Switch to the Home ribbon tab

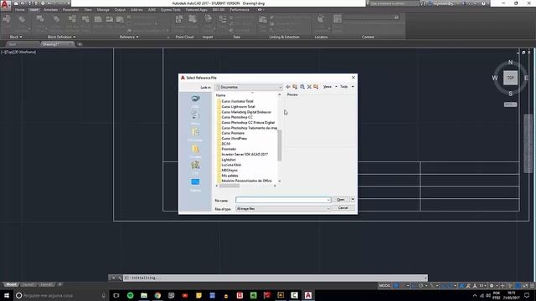point(19,10)
